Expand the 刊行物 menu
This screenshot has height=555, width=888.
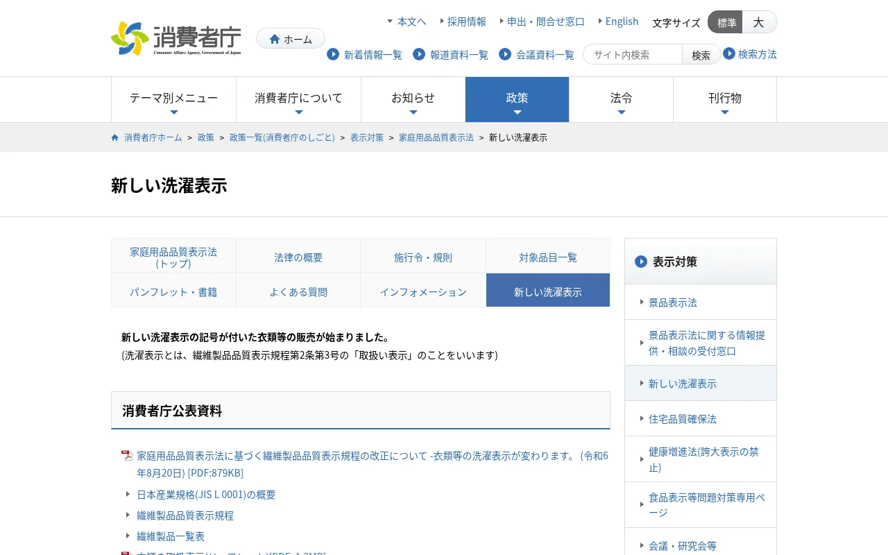(x=725, y=99)
